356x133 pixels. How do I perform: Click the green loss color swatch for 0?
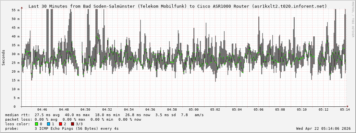click(x=36, y=124)
